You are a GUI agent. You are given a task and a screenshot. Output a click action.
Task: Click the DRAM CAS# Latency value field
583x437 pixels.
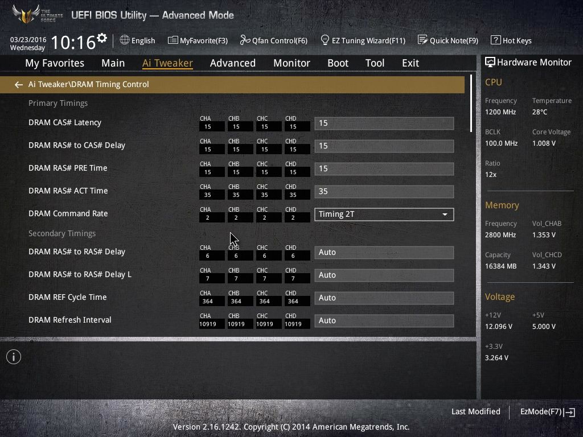pos(384,123)
